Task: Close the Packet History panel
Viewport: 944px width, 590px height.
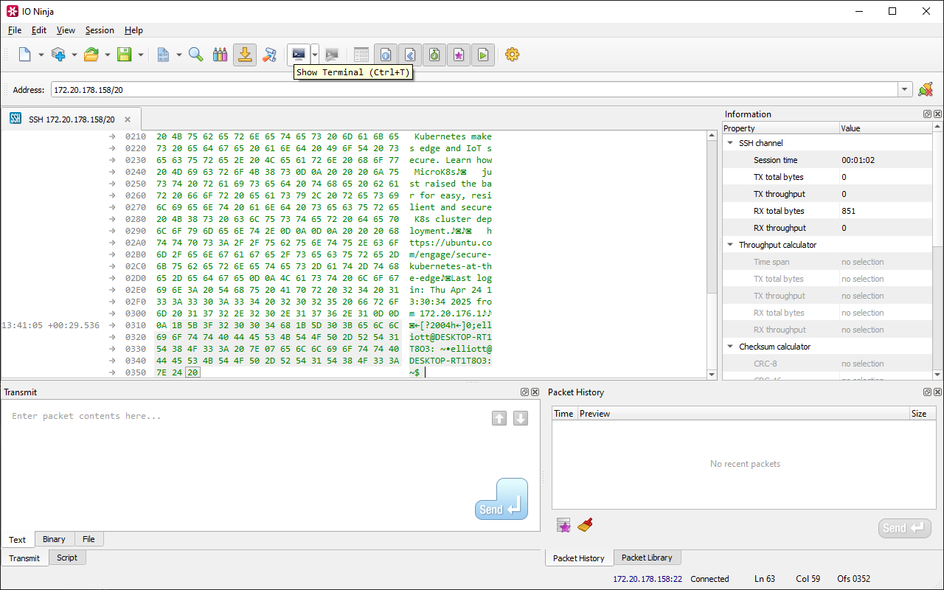Action: click(937, 392)
